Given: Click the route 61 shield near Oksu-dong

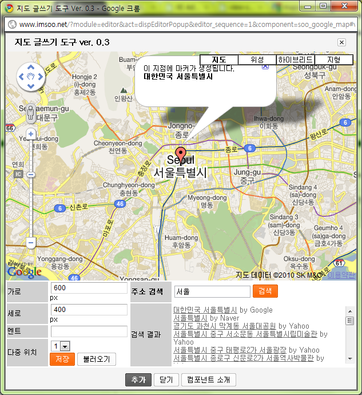Looking at the screenshot, I should [339, 263].
